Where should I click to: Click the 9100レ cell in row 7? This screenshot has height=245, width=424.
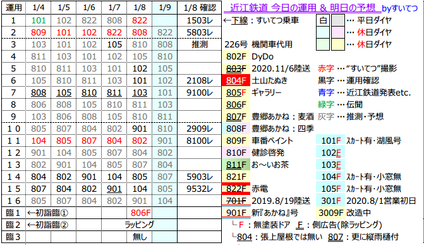[x=200, y=92]
